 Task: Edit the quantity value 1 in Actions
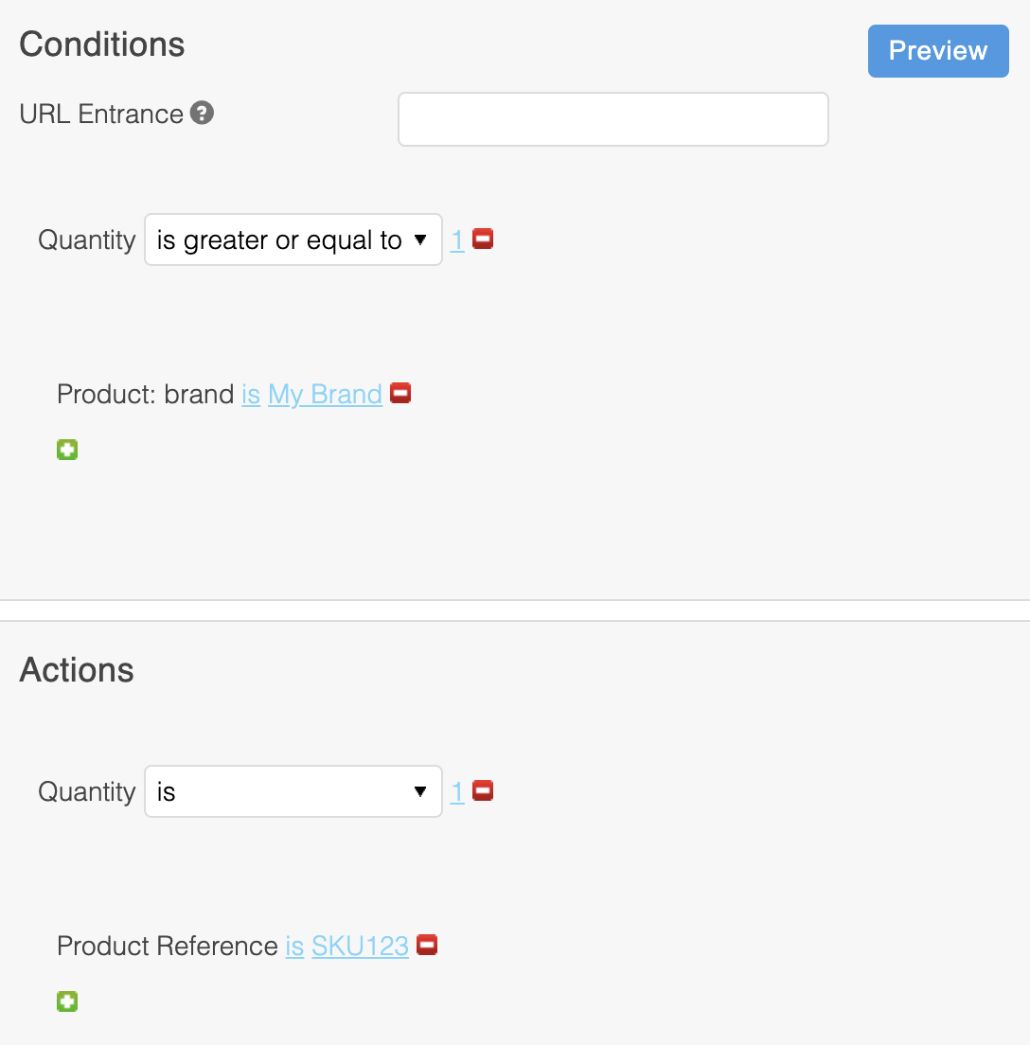(457, 791)
